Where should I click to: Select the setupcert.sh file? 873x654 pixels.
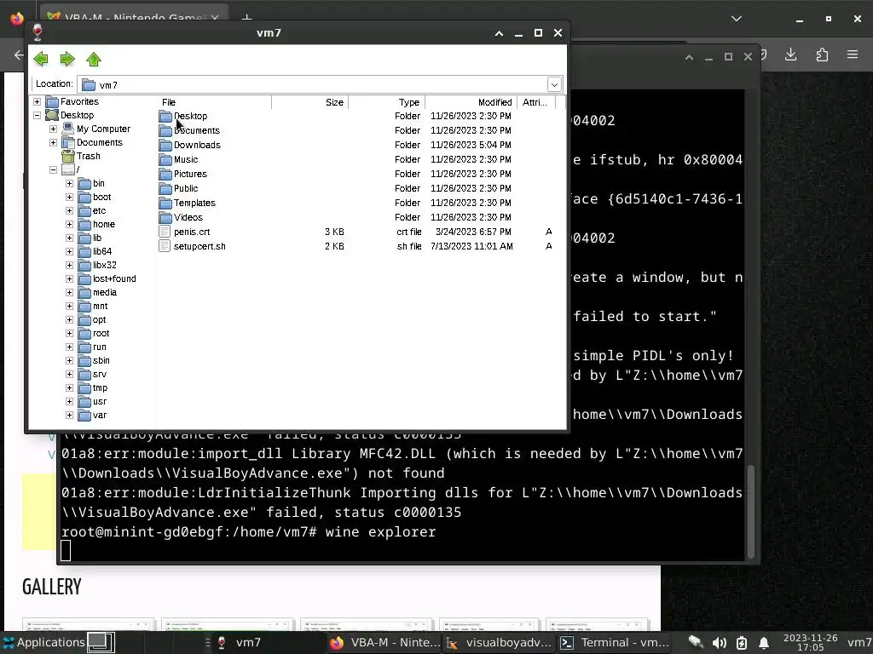pyautogui.click(x=199, y=246)
